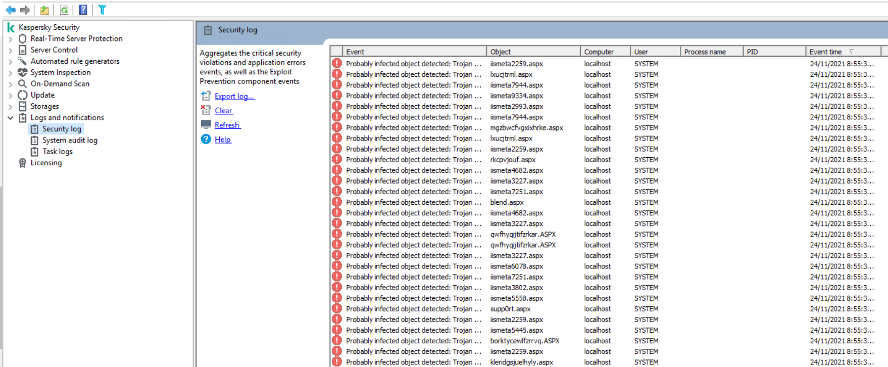Sort by the User column header

click(655, 52)
